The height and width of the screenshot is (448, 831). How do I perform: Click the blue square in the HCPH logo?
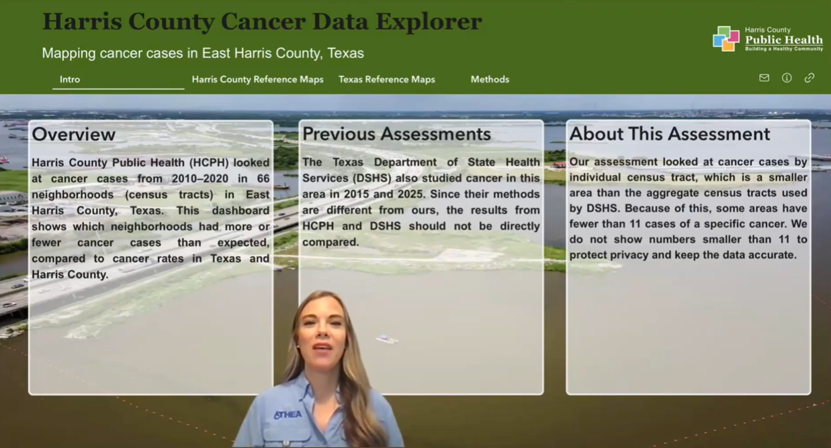tap(718, 41)
